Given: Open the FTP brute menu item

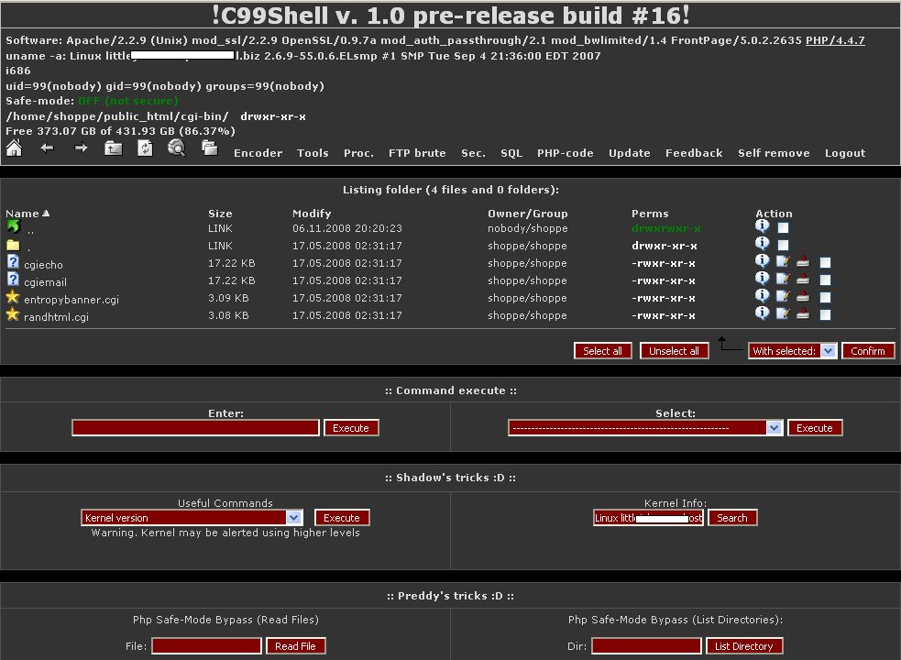Looking at the screenshot, I should (417, 153).
